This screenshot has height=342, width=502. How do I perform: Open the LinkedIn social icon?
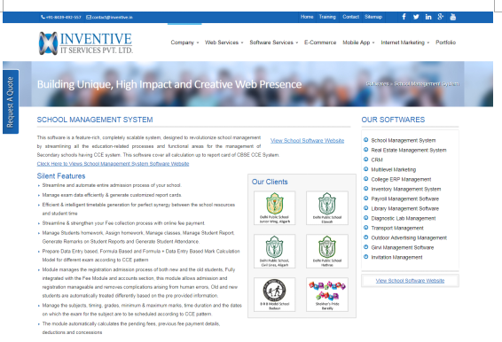[x=428, y=17]
